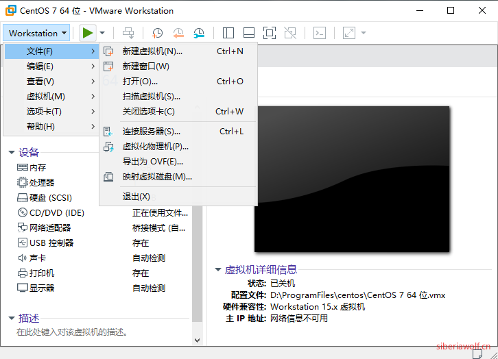The image size is (498, 359).
Task: Open the 选项卡(T) submenu
Action: [51, 111]
